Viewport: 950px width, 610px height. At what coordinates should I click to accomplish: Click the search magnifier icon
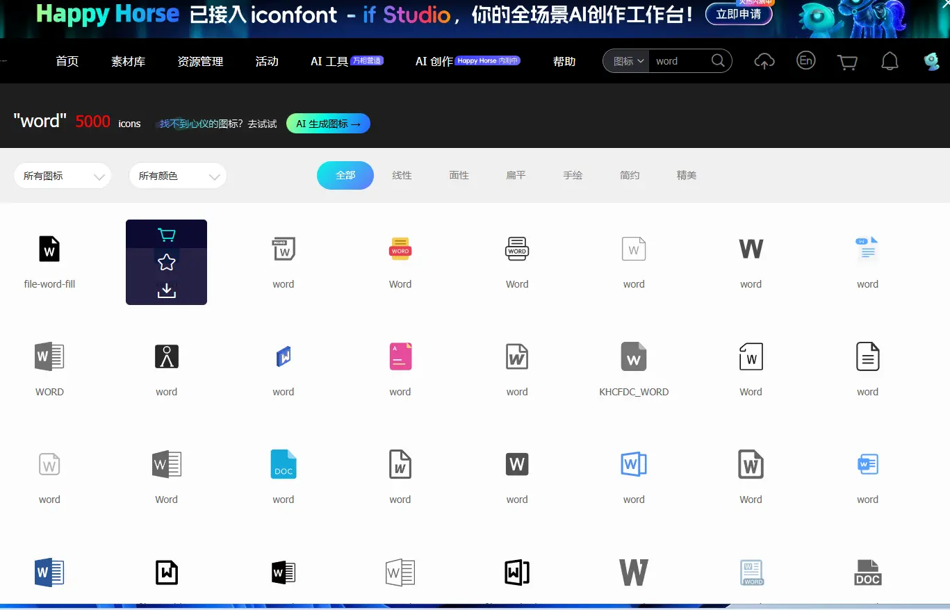pyautogui.click(x=719, y=61)
